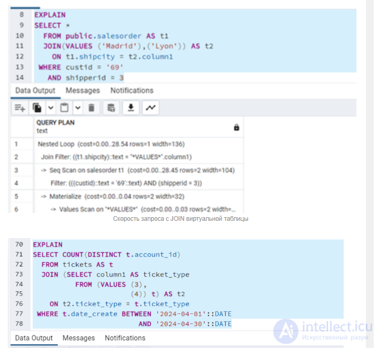
Task: Click the Download results icon
Action: click(x=131, y=108)
